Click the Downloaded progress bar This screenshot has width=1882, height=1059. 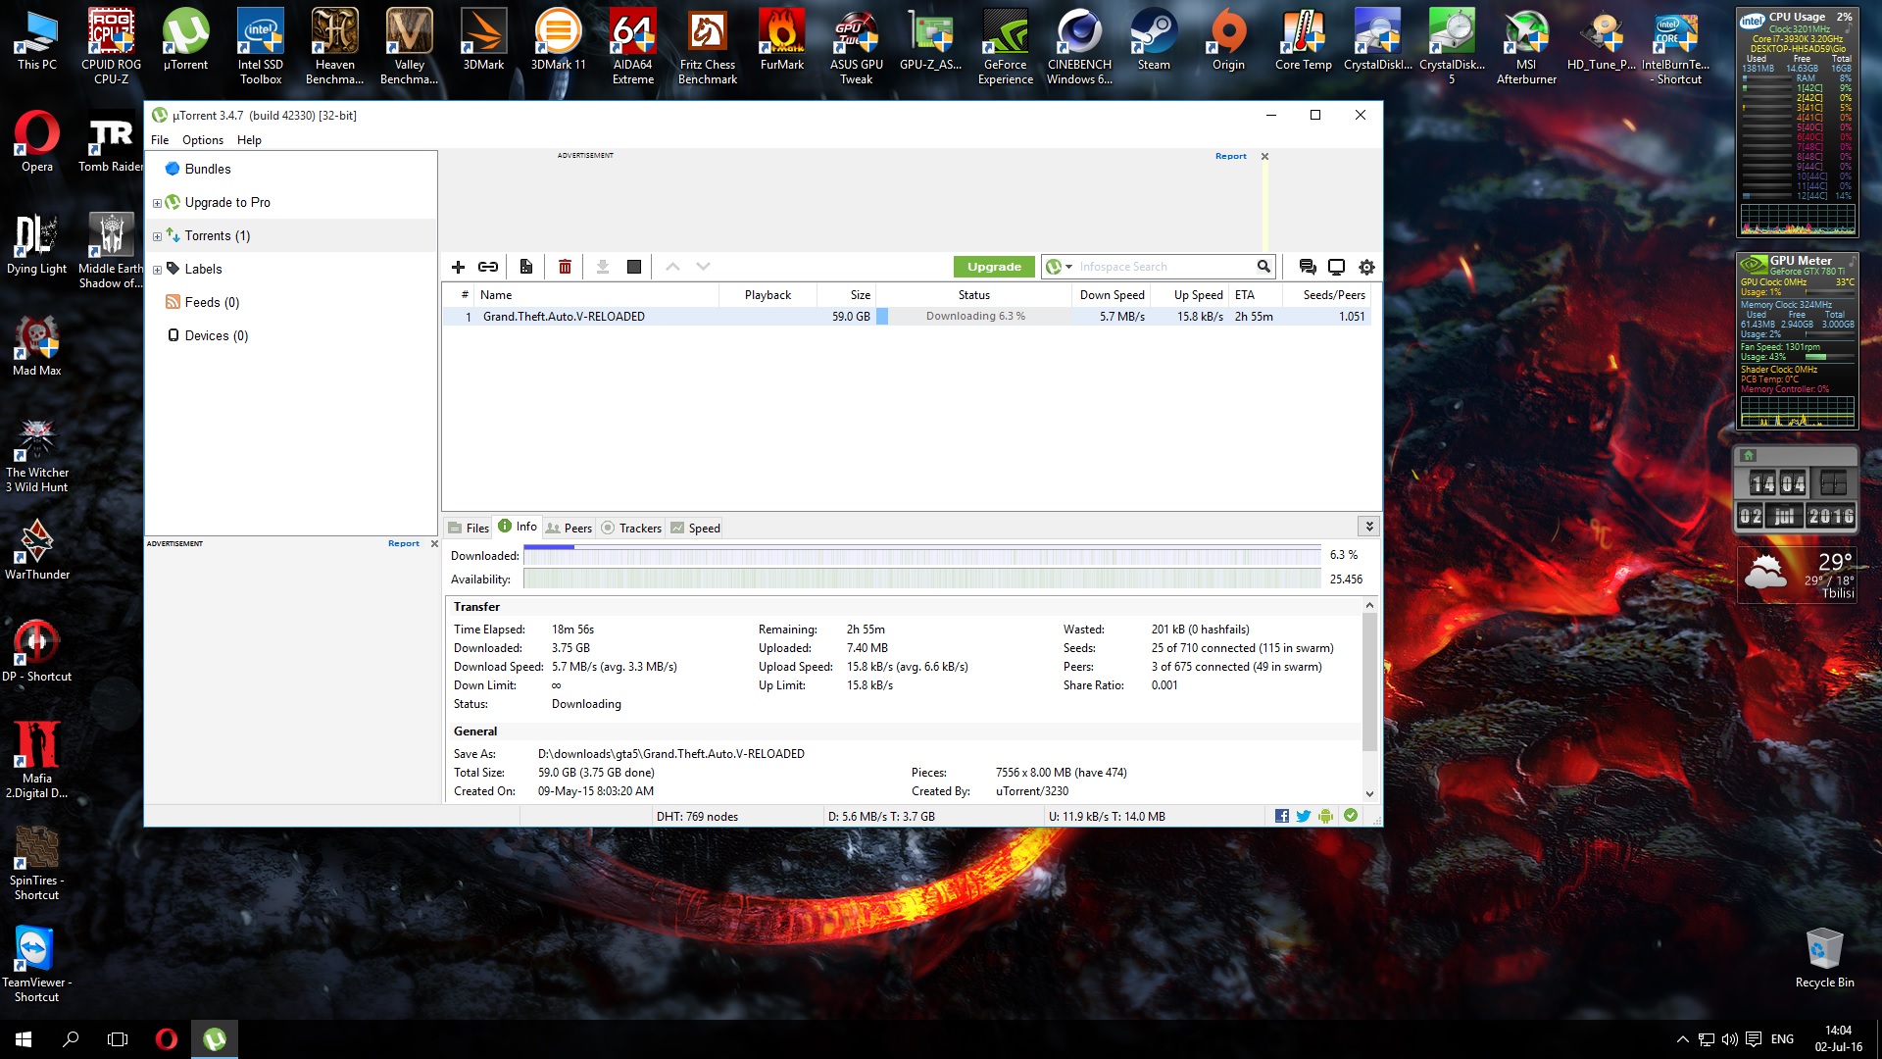(921, 555)
